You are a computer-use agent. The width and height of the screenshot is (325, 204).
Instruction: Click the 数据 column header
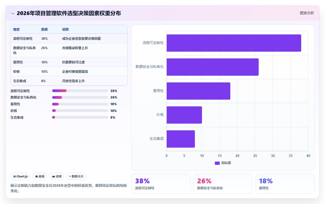coord(44,30)
